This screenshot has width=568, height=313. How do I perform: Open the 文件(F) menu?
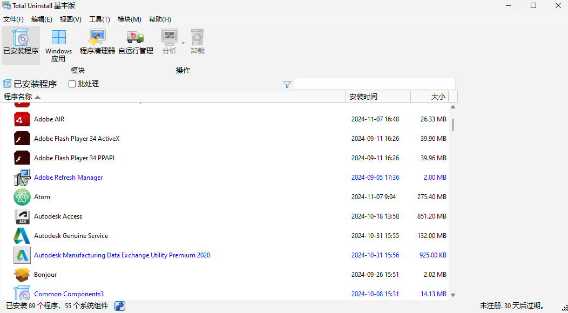tap(13, 19)
